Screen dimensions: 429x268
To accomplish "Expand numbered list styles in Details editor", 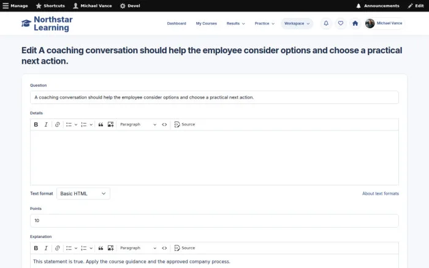I will pos(91,125).
